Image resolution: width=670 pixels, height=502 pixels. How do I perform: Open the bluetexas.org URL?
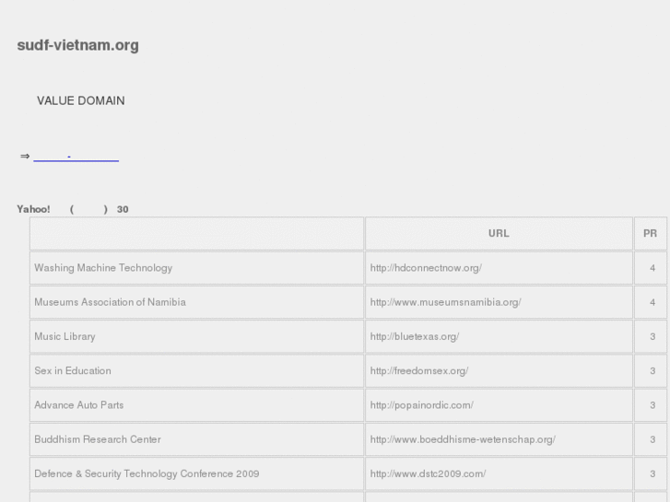point(414,336)
